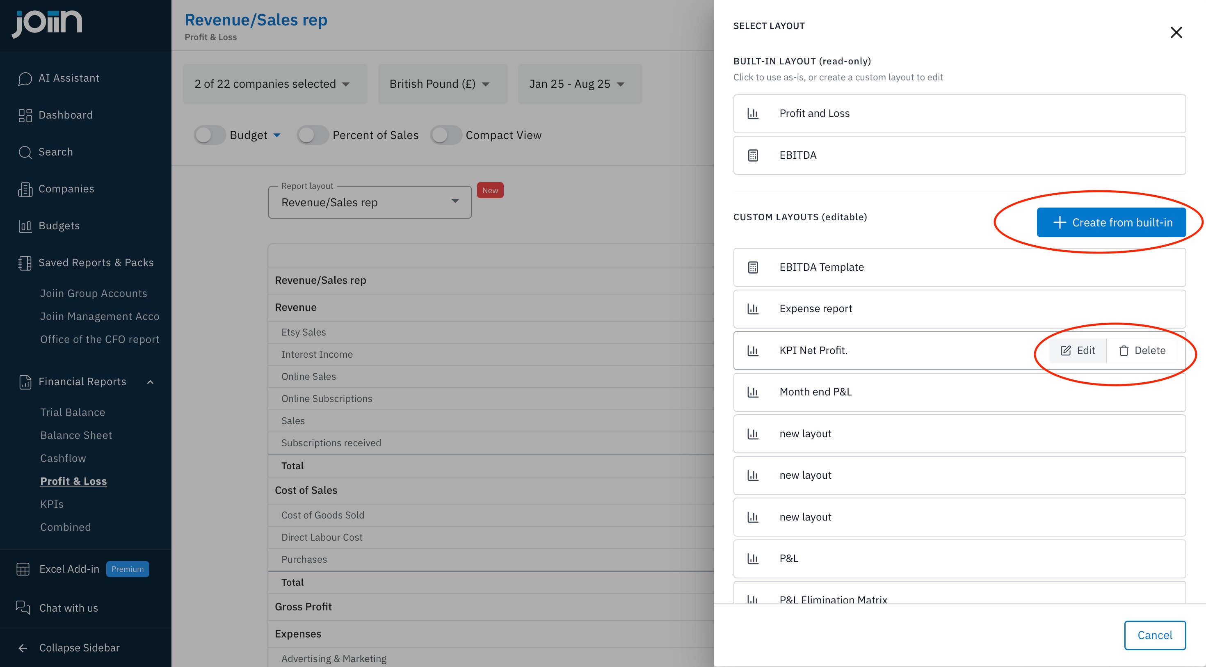This screenshot has height=667, width=1206.
Task: Open Cashflow report
Action: (x=63, y=458)
